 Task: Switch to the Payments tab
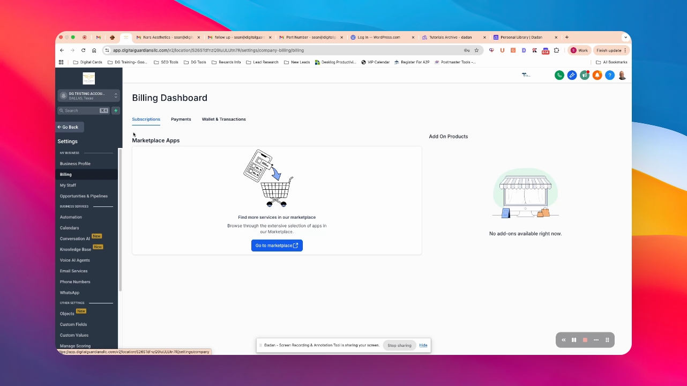click(x=181, y=119)
